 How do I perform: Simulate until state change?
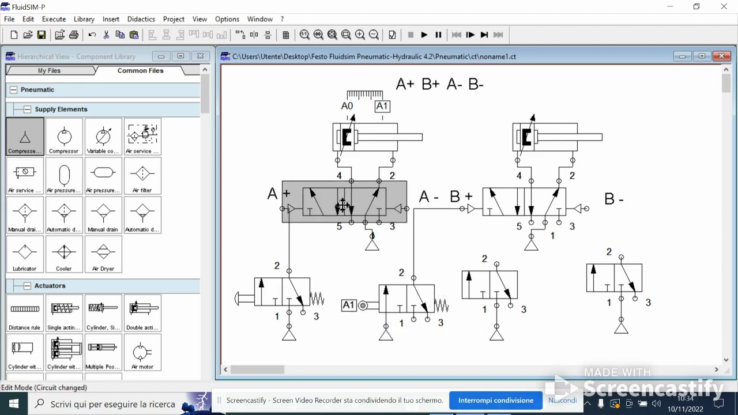484,35
